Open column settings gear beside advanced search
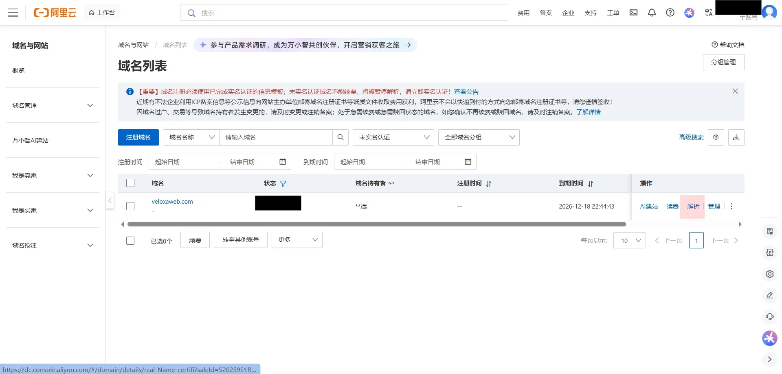Viewport: 782px width, 374px height. click(x=716, y=137)
